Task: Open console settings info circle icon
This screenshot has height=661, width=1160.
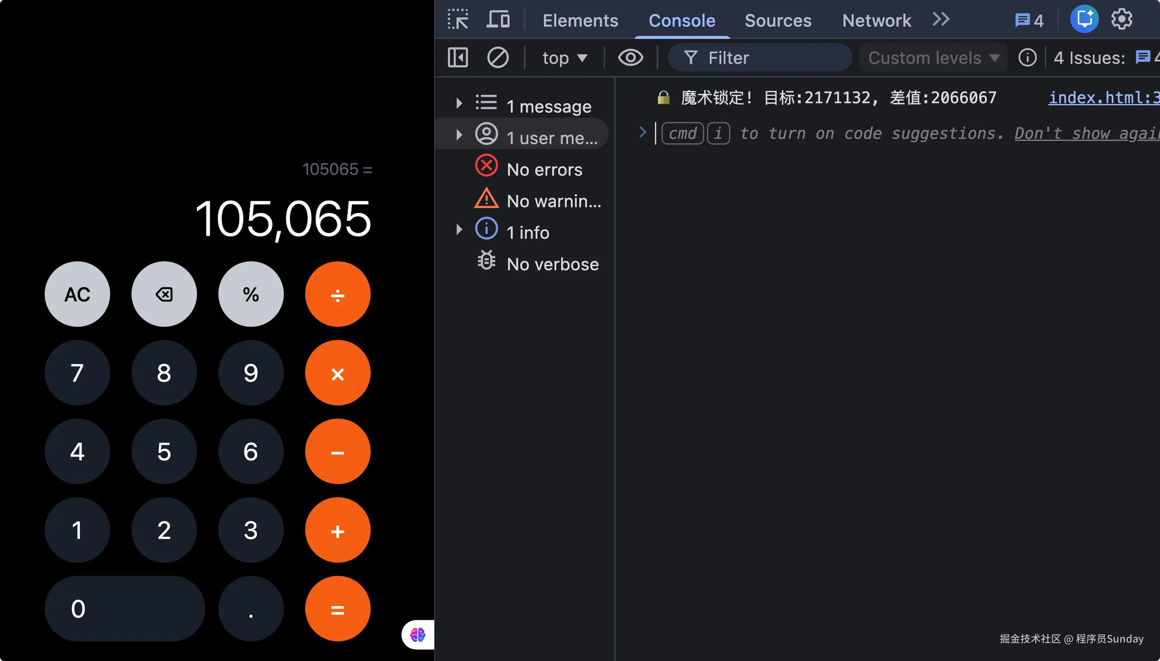Action: 1027,58
